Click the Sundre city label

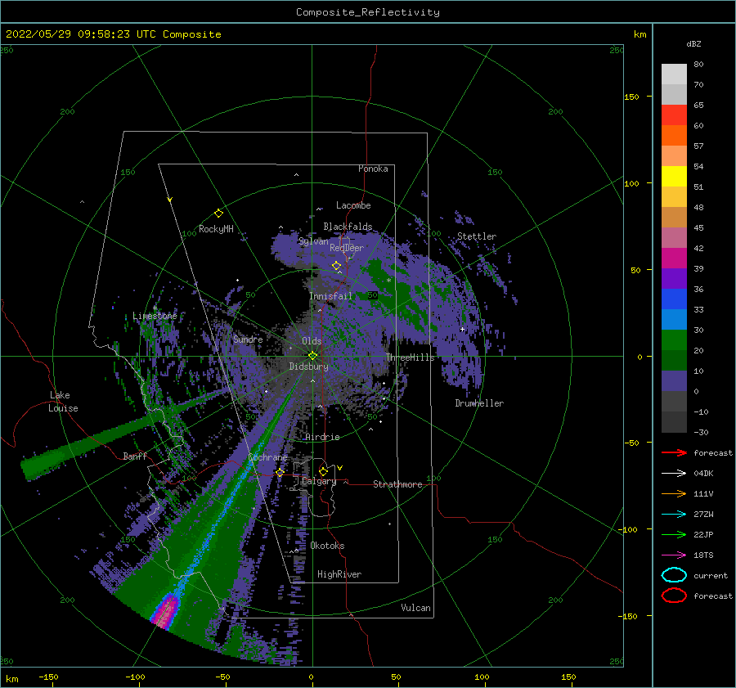point(248,339)
